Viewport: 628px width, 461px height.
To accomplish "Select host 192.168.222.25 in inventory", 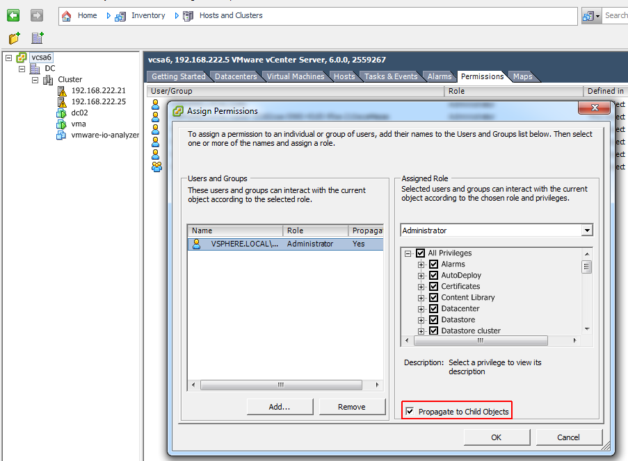I will click(99, 101).
